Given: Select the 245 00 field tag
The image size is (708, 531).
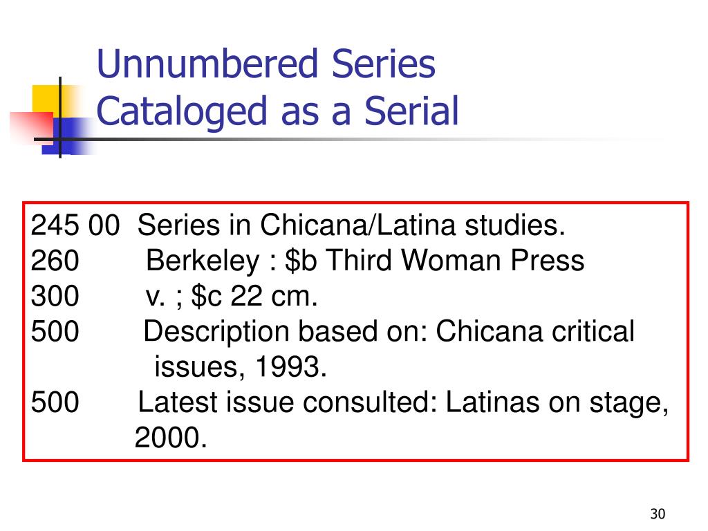Looking at the screenshot, I should [x=75, y=225].
